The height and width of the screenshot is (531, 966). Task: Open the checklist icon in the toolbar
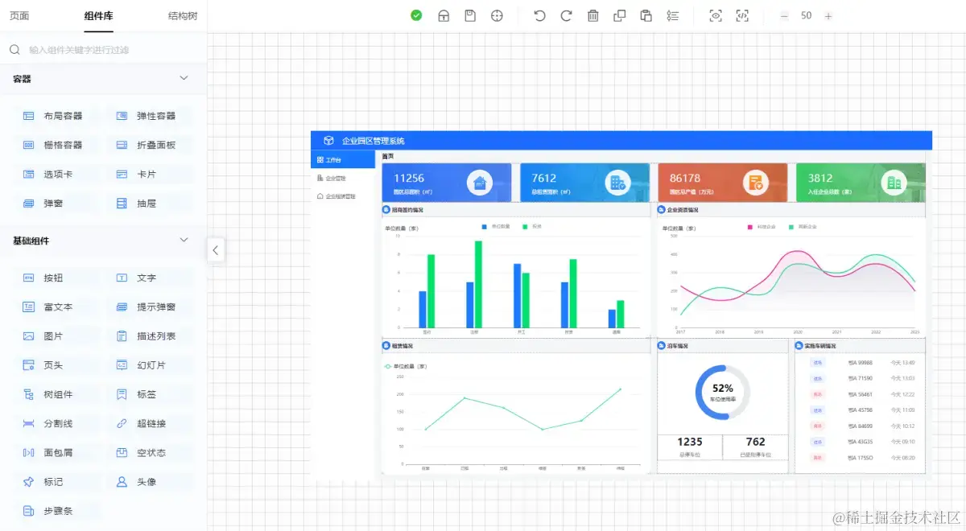click(673, 15)
